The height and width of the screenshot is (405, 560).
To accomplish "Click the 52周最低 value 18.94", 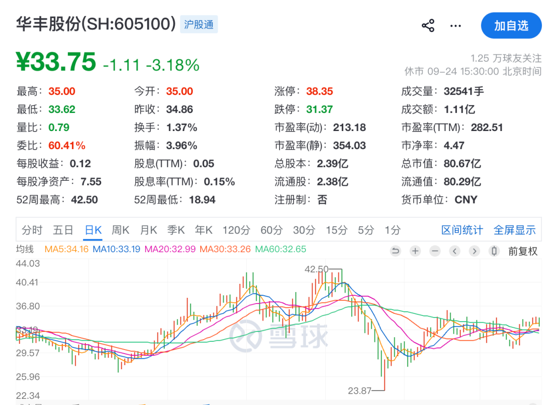I will 202,200.
